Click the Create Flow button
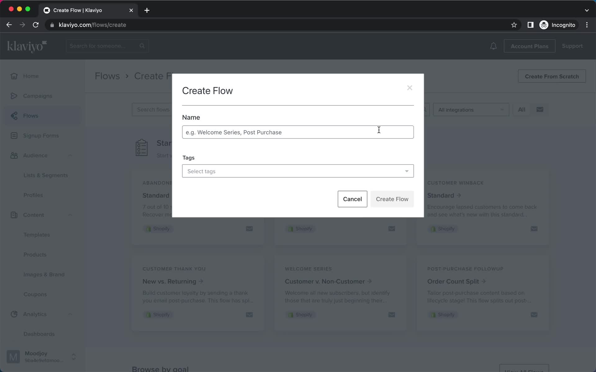Image resolution: width=596 pixels, height=372 pixels. click(x=391, y=199)
